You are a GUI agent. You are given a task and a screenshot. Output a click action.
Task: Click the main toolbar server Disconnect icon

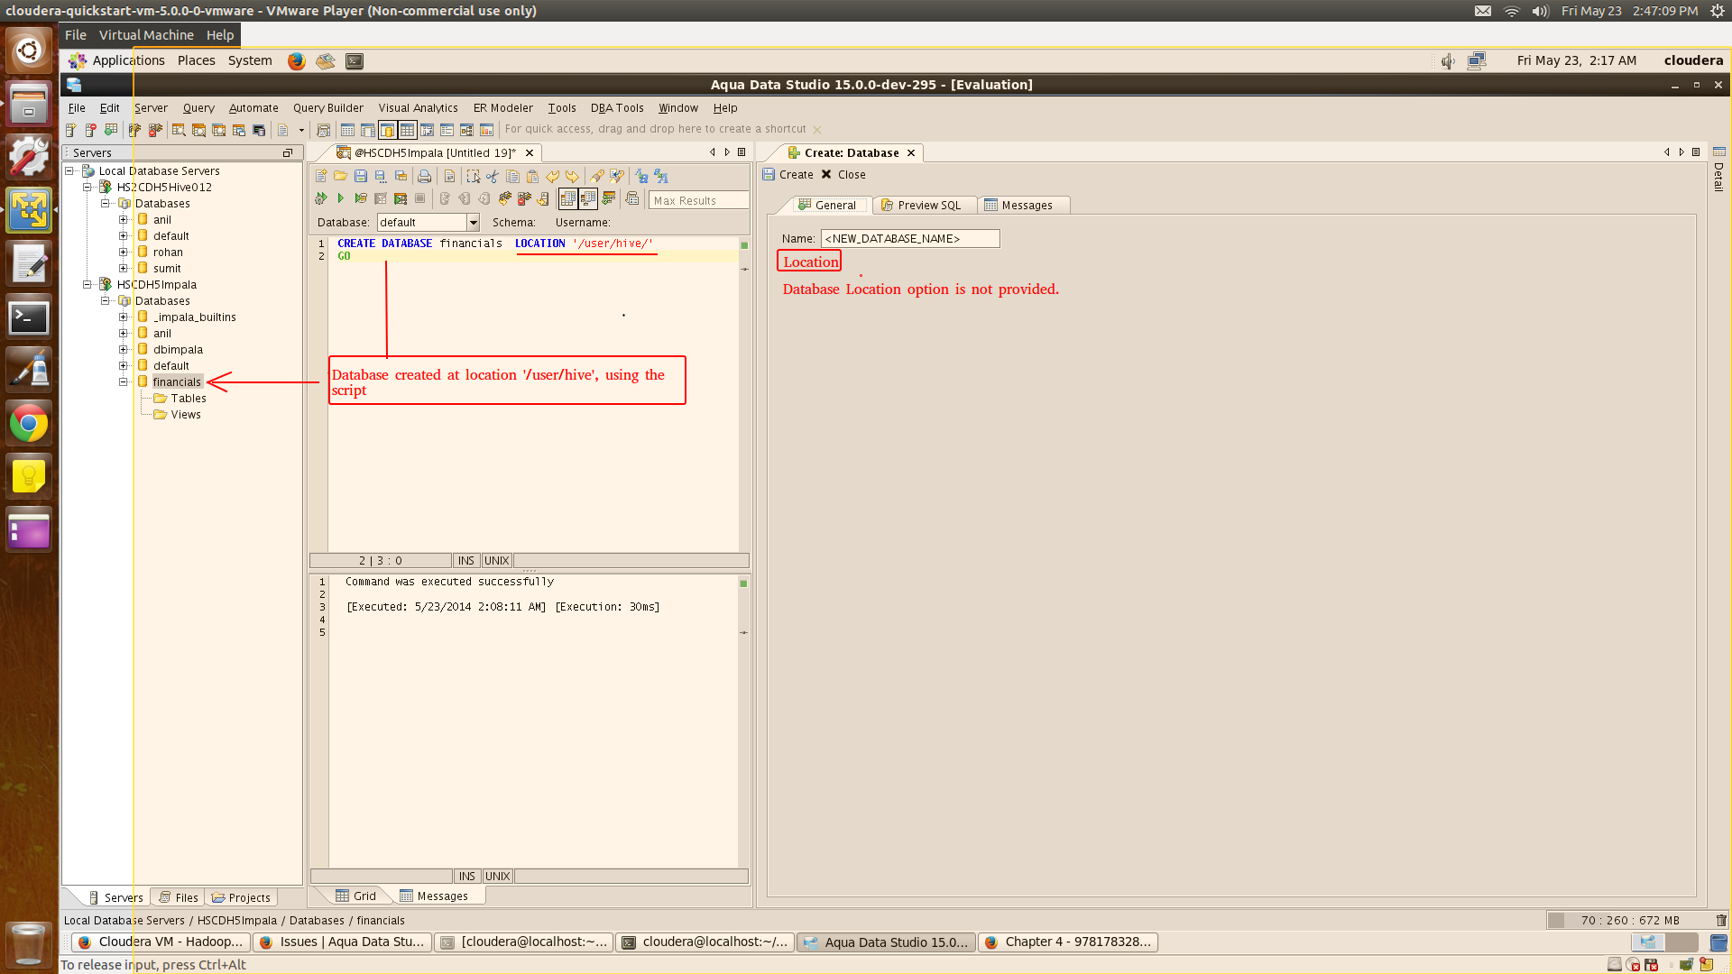tap(155, 130)
